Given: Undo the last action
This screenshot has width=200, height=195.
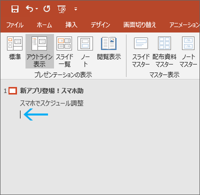Looking at the screenshot, I should (30, 8).
